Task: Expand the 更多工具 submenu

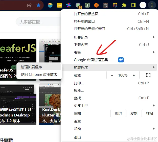Action: [x=110, y=106]
